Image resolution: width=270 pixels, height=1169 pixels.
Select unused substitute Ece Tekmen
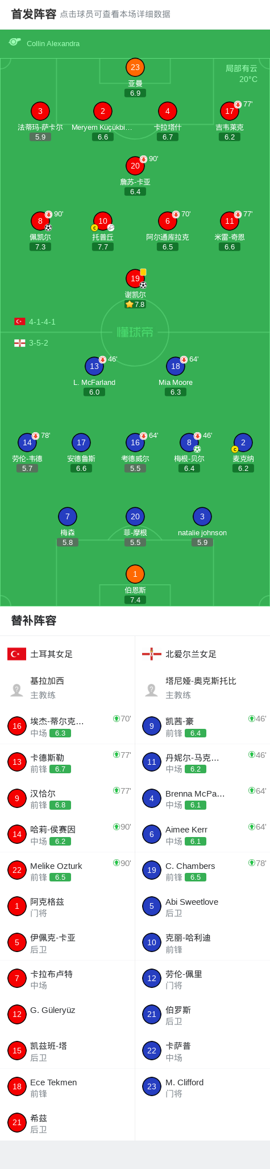point(68,1087)
